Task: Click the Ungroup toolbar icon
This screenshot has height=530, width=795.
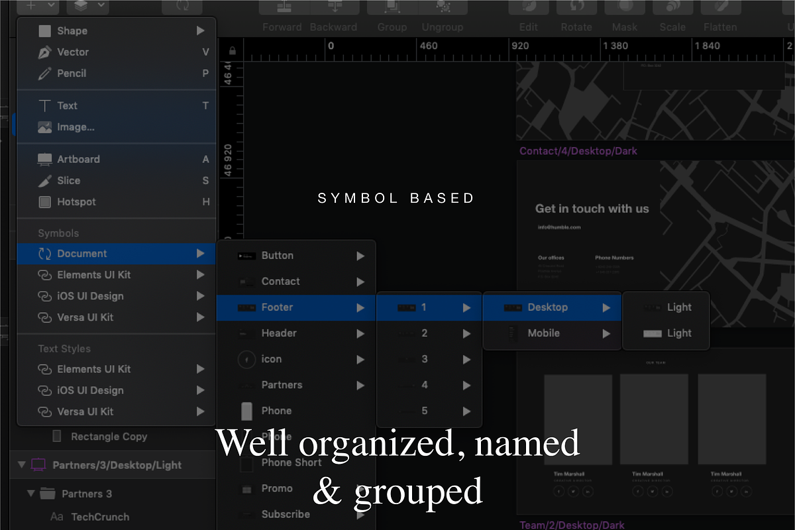Action: tap(443, 6)
